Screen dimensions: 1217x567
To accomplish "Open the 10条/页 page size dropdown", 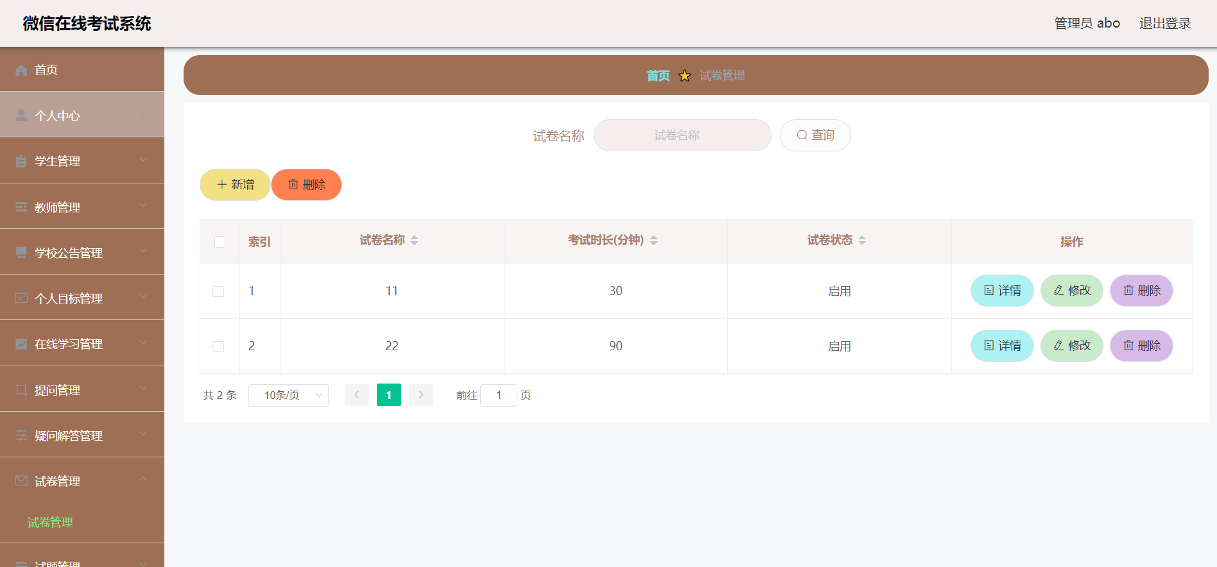I will point(288,395).
